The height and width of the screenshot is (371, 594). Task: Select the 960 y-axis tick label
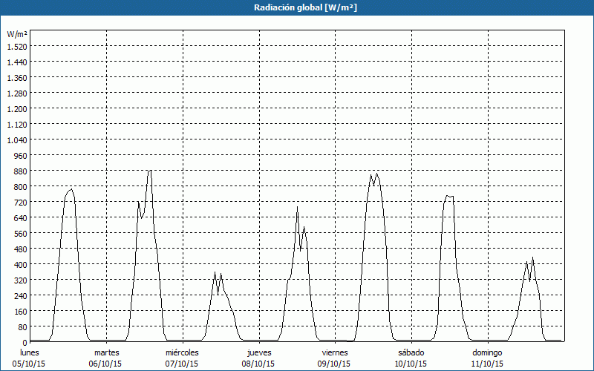pos(19,155)
